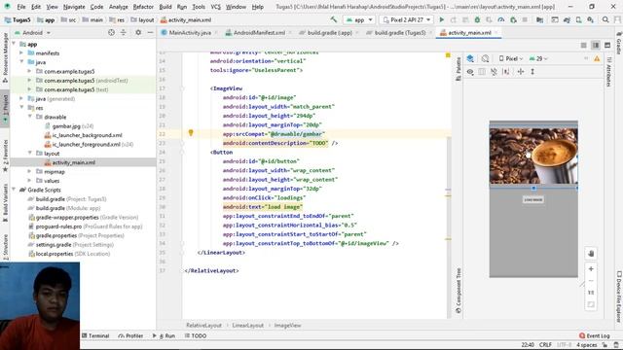Select the LOAD IMAGE button in preview
The image size is (623, 350).
(533, 199)
